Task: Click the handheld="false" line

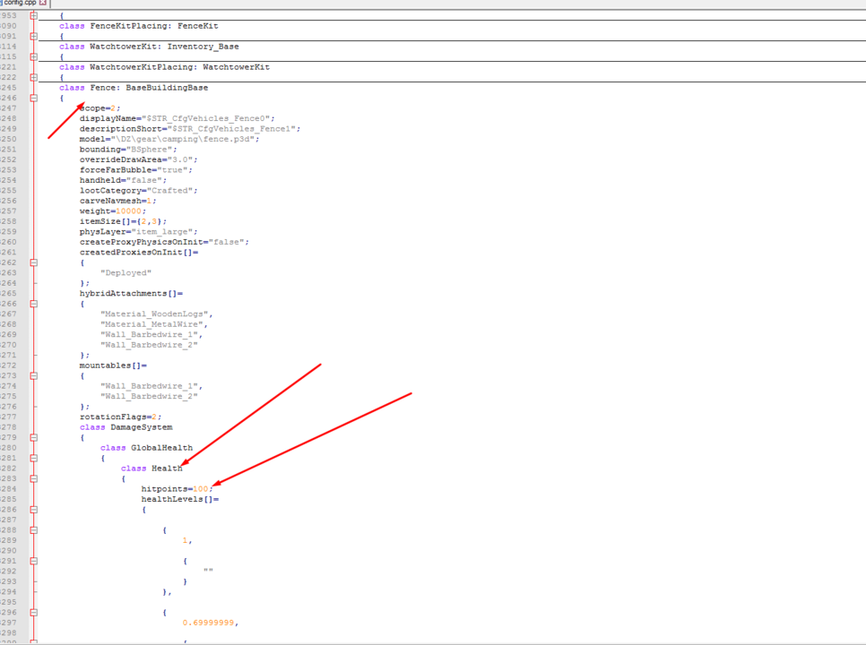Action: point(123,180)
